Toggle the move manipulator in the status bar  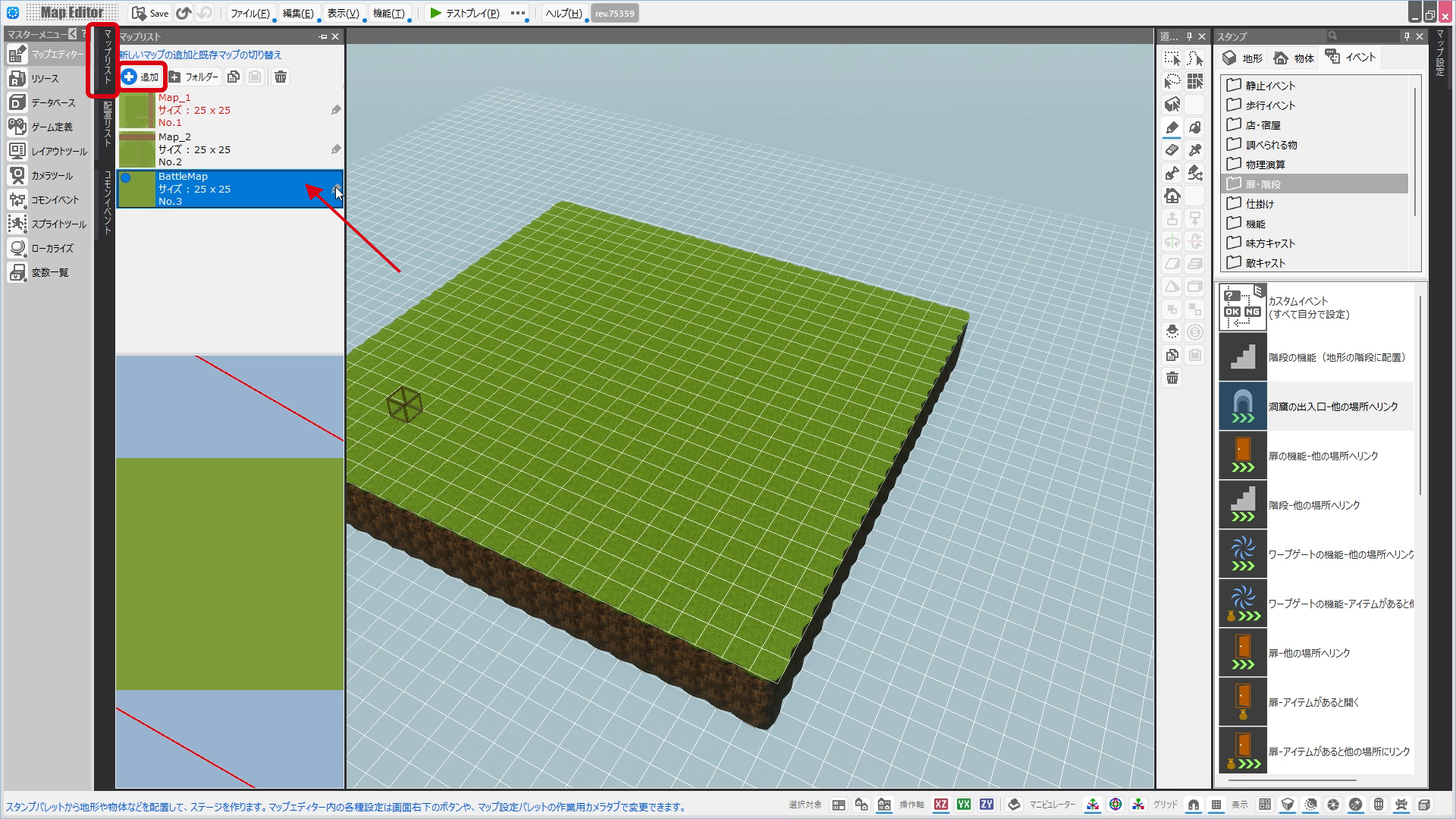[x=1093, y=805]
